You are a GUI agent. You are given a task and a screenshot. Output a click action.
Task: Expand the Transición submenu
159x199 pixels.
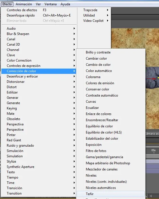pos(39,188)
